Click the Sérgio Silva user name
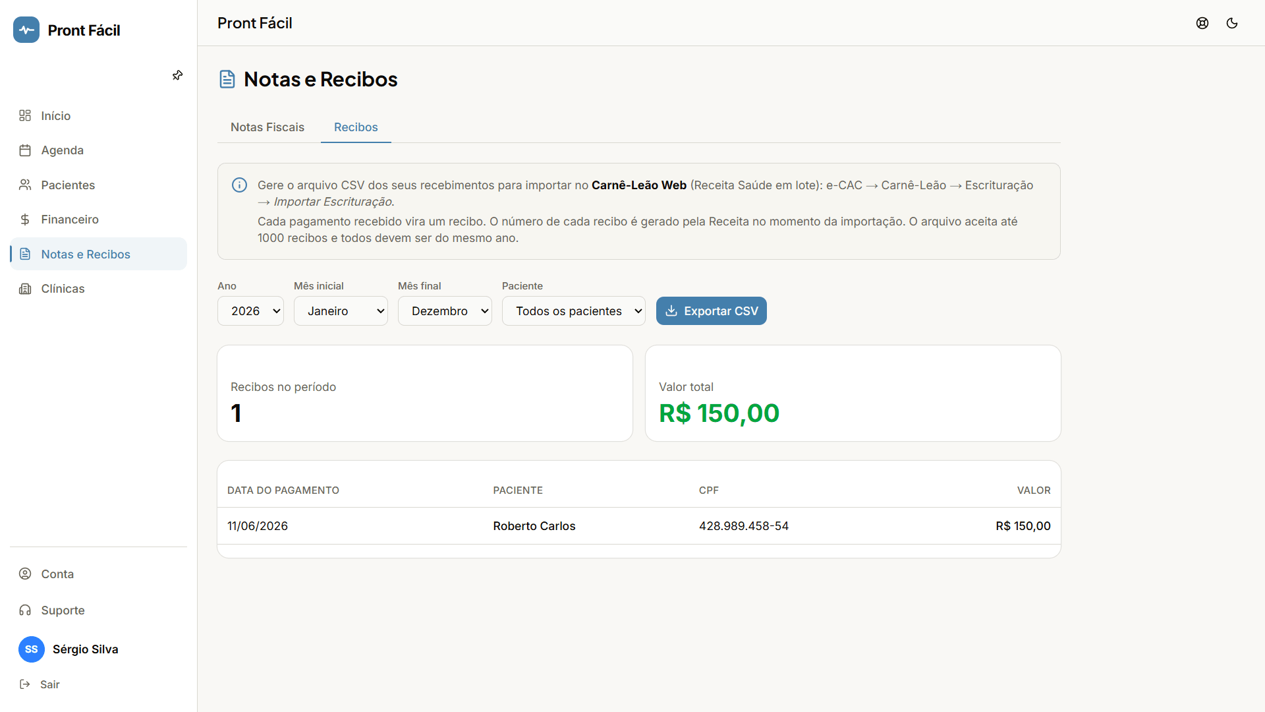Viewport: 1265px width, 712px height. coord(86,649)
